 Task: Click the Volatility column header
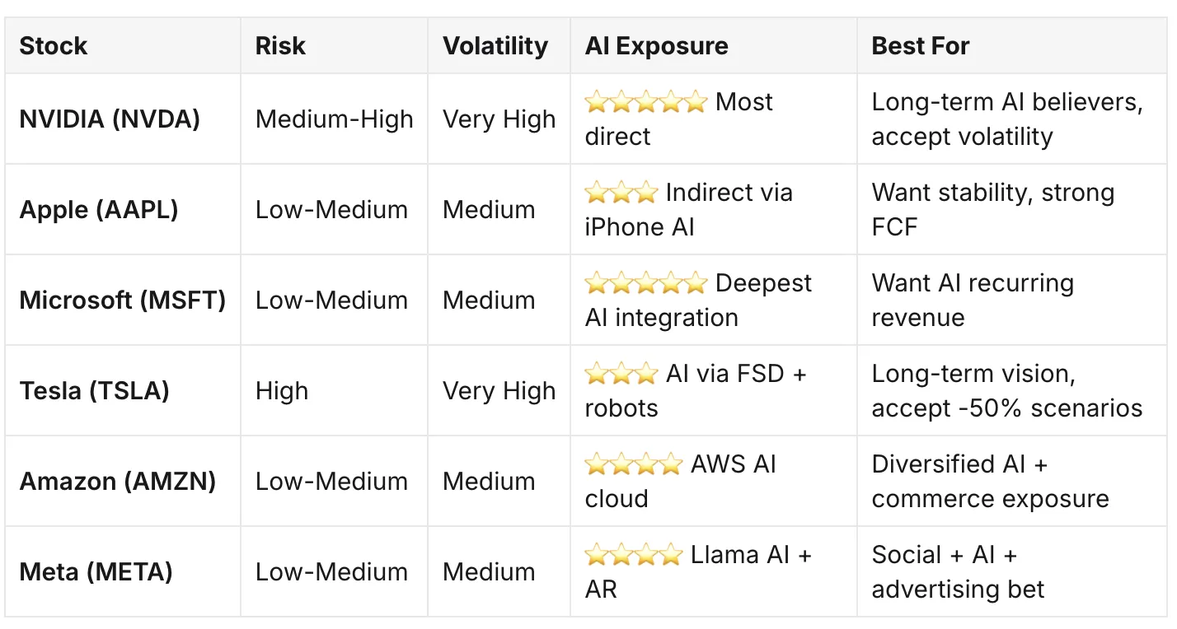[x=495, y=46]
